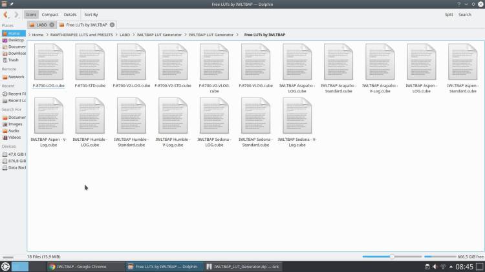Select IWLTBAP Aspen - Standard.cube file icon
This screenshot has height=272, width=485.
pyautogui.click(x=463, y=61)
